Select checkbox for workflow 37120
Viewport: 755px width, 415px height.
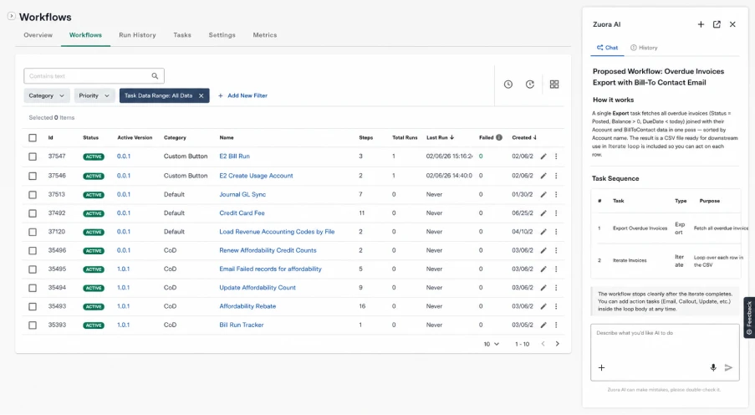click(x=33, y=232)
